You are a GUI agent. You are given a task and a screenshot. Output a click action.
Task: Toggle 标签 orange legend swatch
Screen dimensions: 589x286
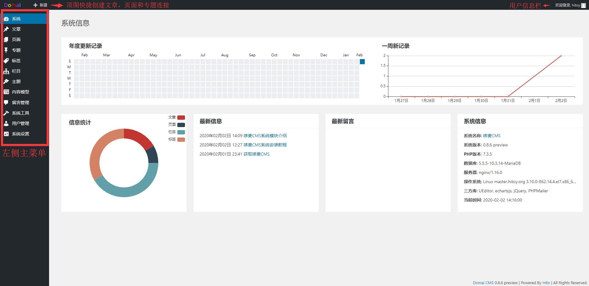181,139
